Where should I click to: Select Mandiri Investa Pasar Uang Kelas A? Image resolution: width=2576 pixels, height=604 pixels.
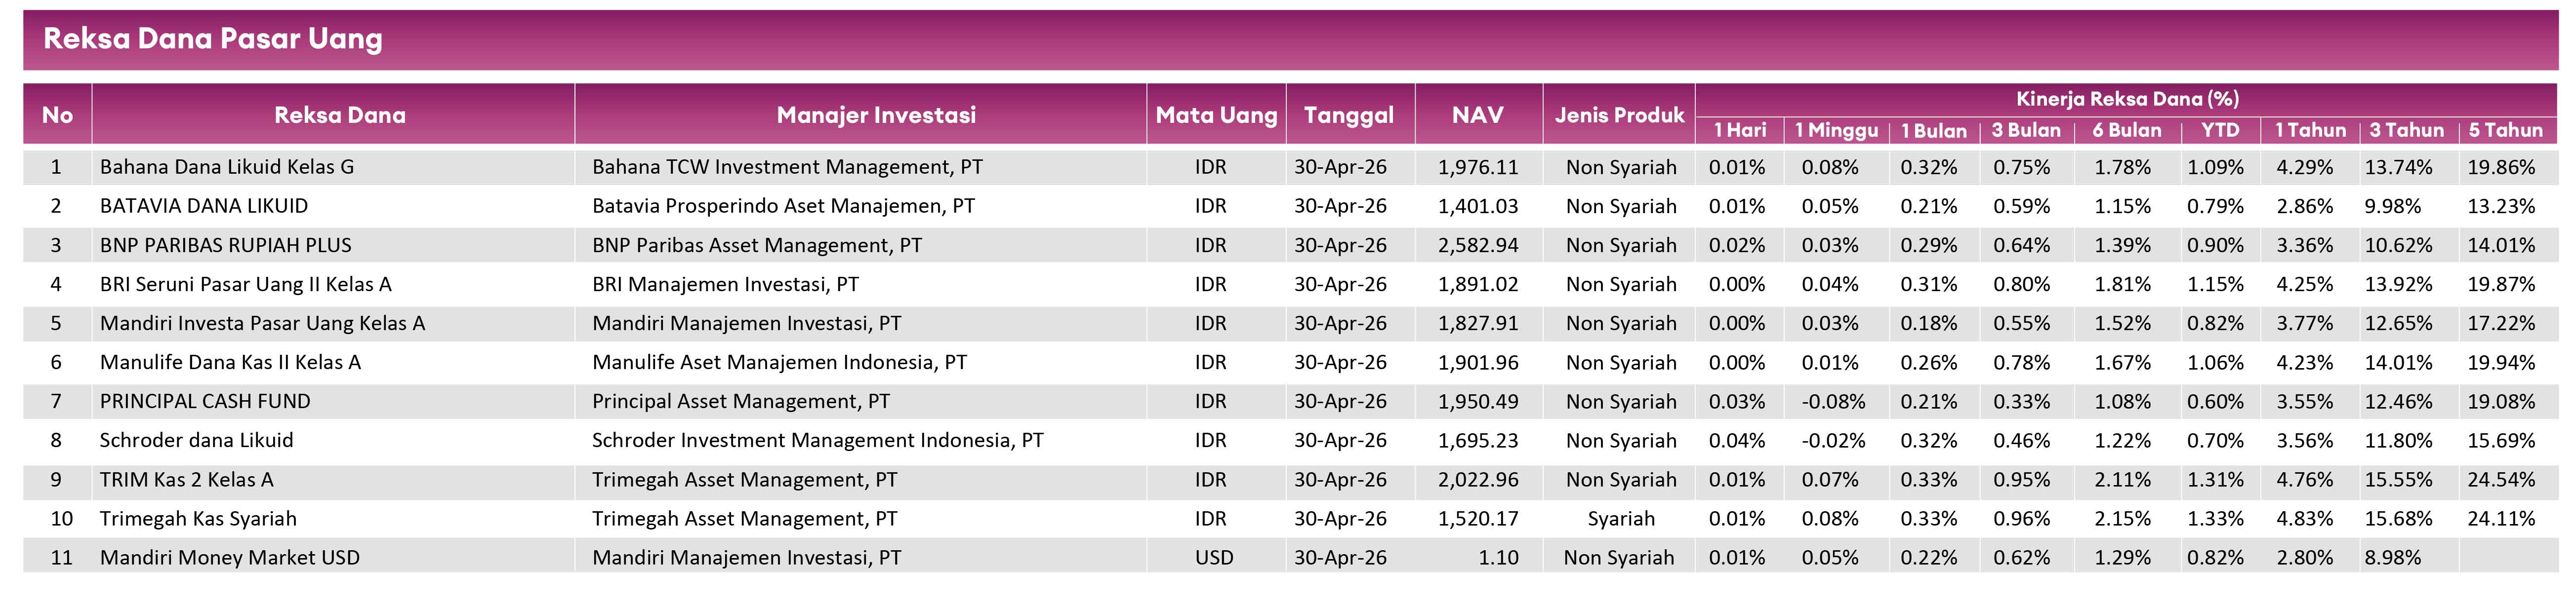coord(262,323)
